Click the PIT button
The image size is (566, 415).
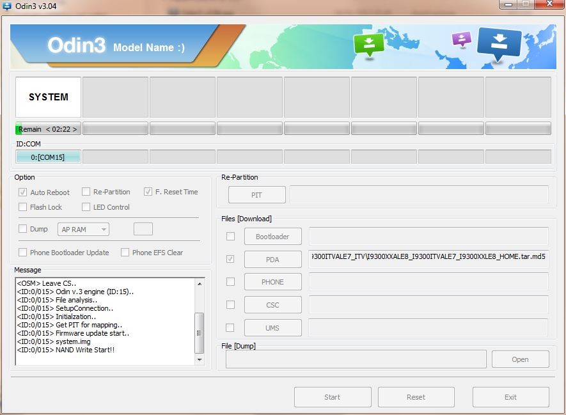256,195
